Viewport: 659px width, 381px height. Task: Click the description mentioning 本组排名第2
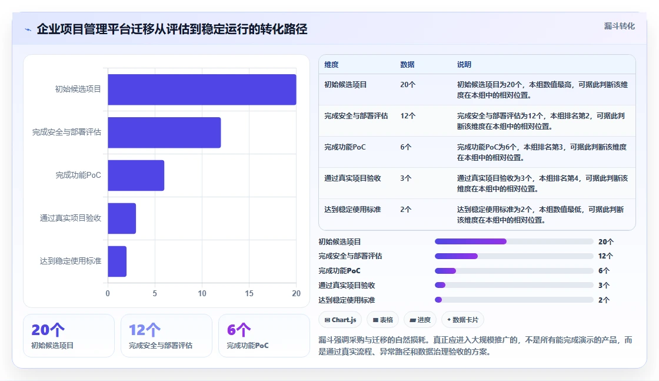click(x=541, y=121)
